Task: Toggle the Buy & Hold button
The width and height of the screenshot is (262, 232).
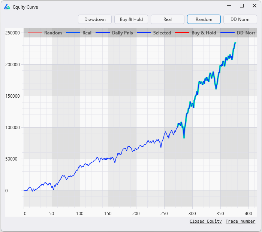Action: point(131,19)
